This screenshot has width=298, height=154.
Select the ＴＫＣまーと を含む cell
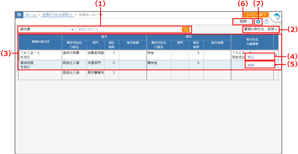click(40, 55)
